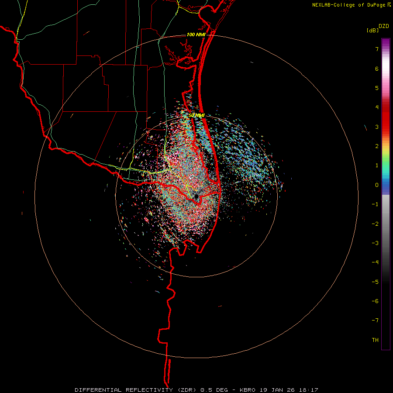Click the [dB] units label
This screenshot has width=393, height=393.
372,31
